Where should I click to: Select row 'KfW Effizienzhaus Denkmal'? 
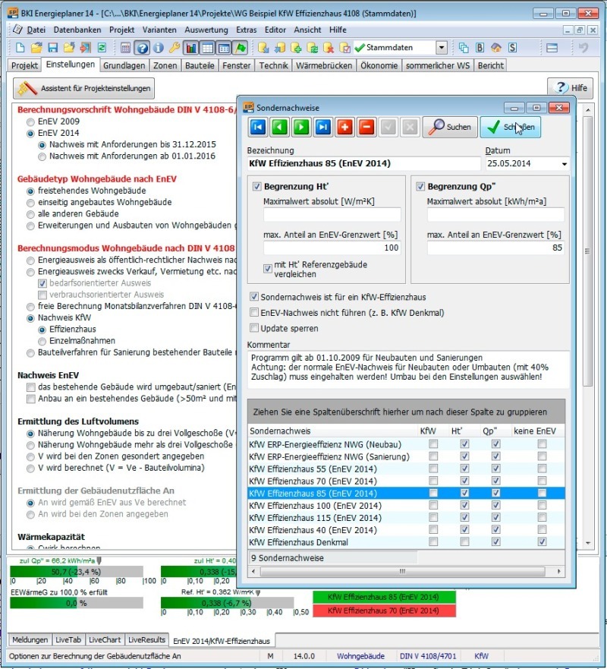406,542
